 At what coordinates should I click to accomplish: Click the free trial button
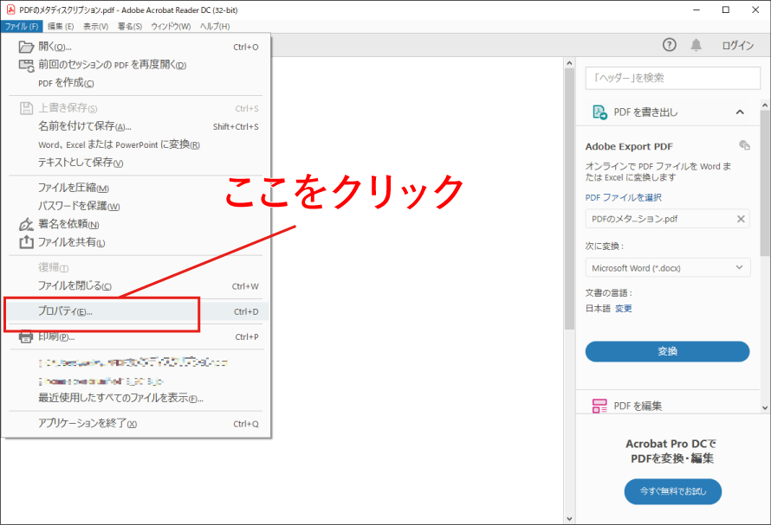(672, 491)
